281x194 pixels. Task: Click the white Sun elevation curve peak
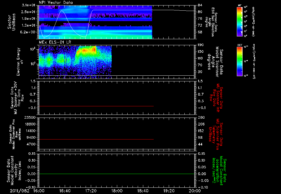pyautogui.click(x=62, y=11)
